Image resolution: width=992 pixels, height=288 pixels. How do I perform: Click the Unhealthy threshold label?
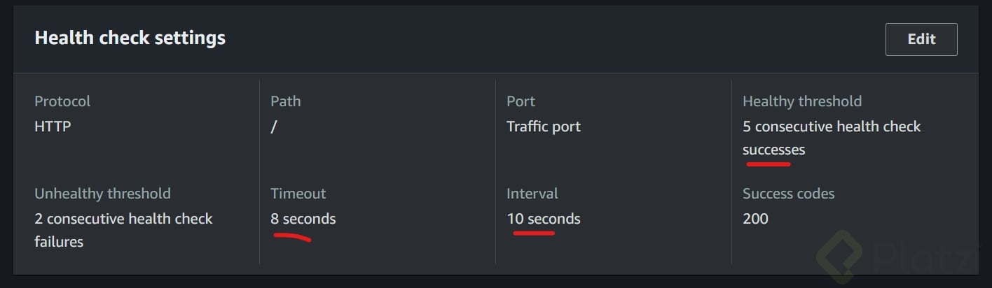pos(102,194)
